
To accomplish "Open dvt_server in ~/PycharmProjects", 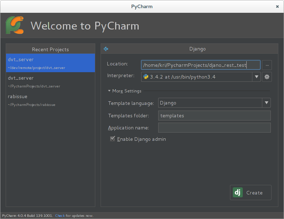I will pyautogui.click(x=50, y=81).
